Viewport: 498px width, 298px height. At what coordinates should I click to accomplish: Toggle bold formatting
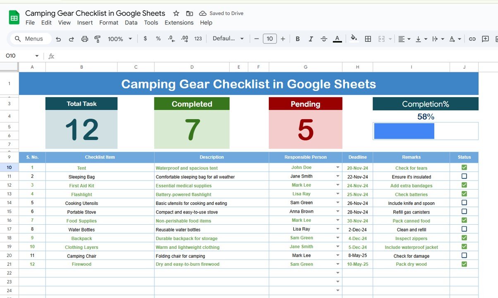point(297,39)
